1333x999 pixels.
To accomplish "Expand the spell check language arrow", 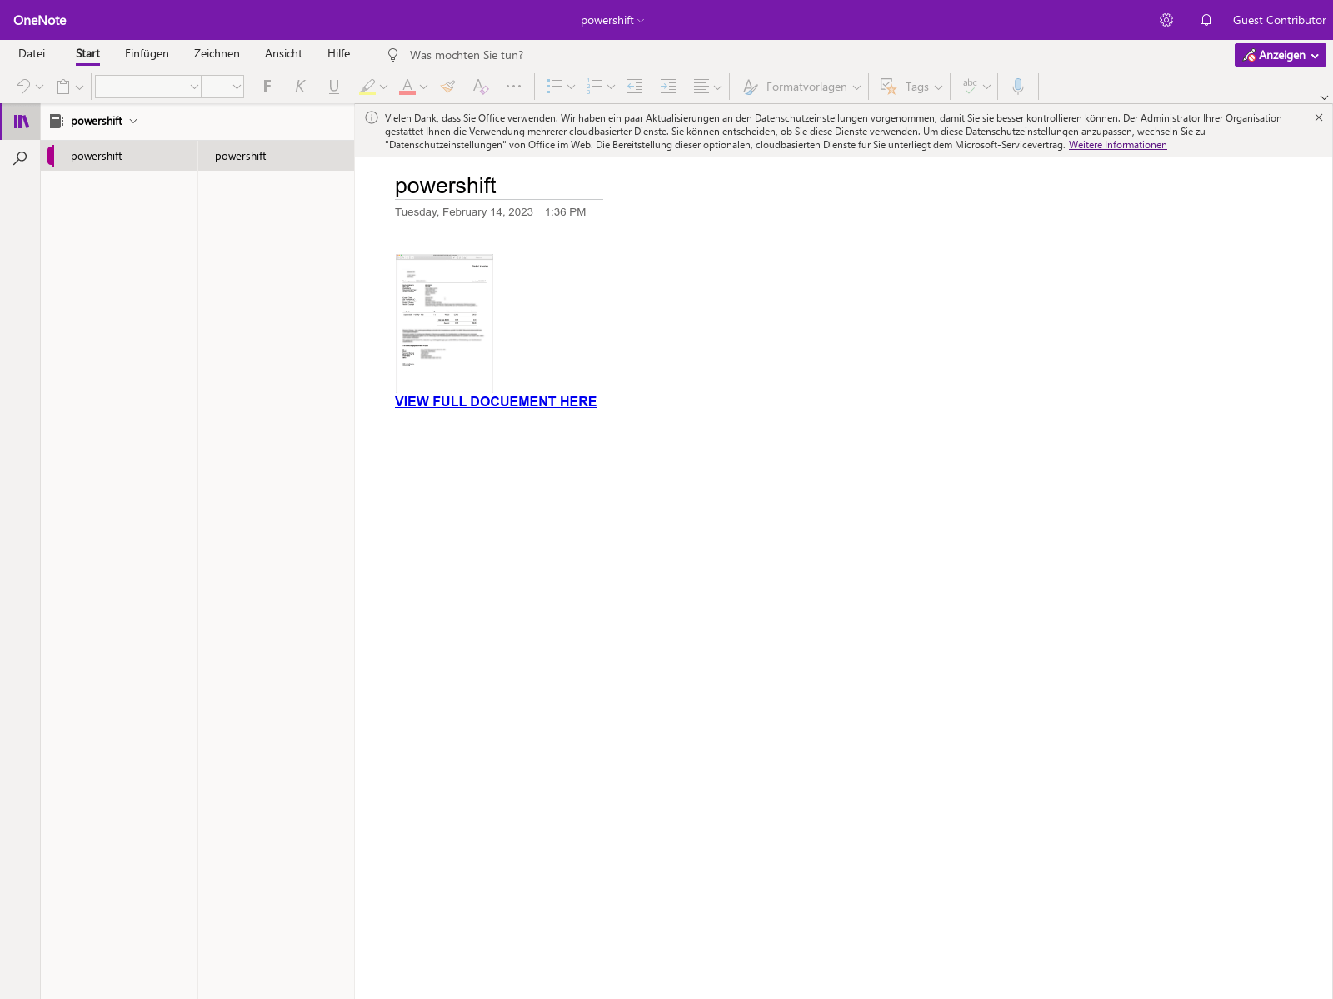I will (x=986, y=87).
